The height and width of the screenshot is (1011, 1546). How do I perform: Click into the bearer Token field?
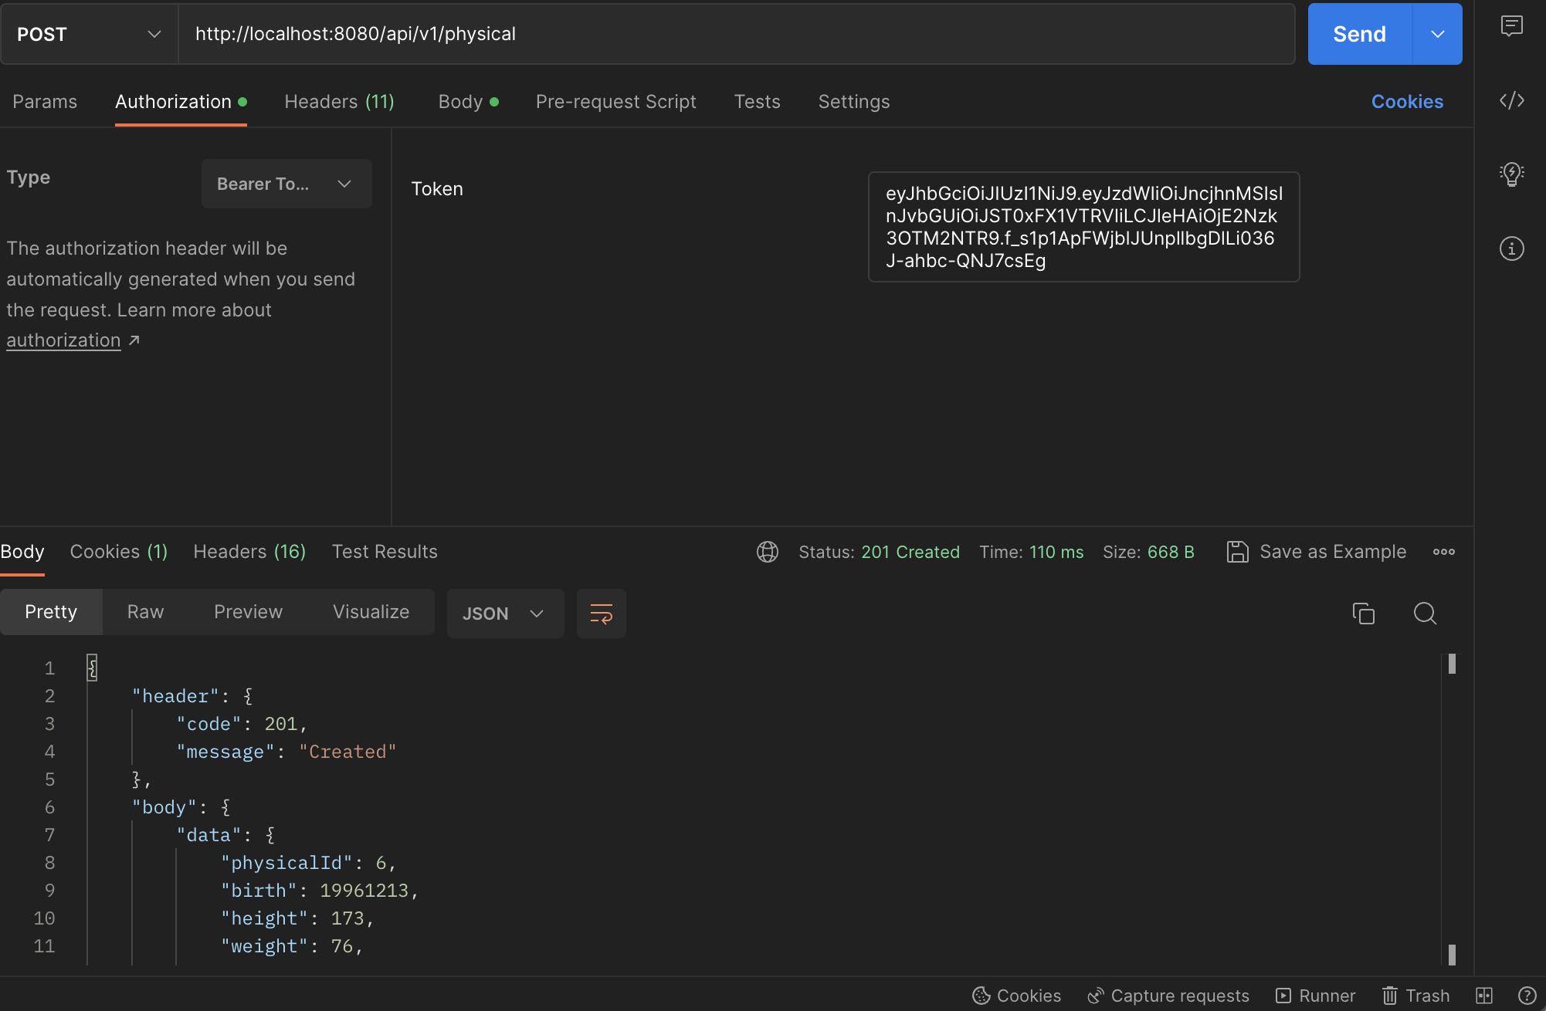click(1083, 227)
